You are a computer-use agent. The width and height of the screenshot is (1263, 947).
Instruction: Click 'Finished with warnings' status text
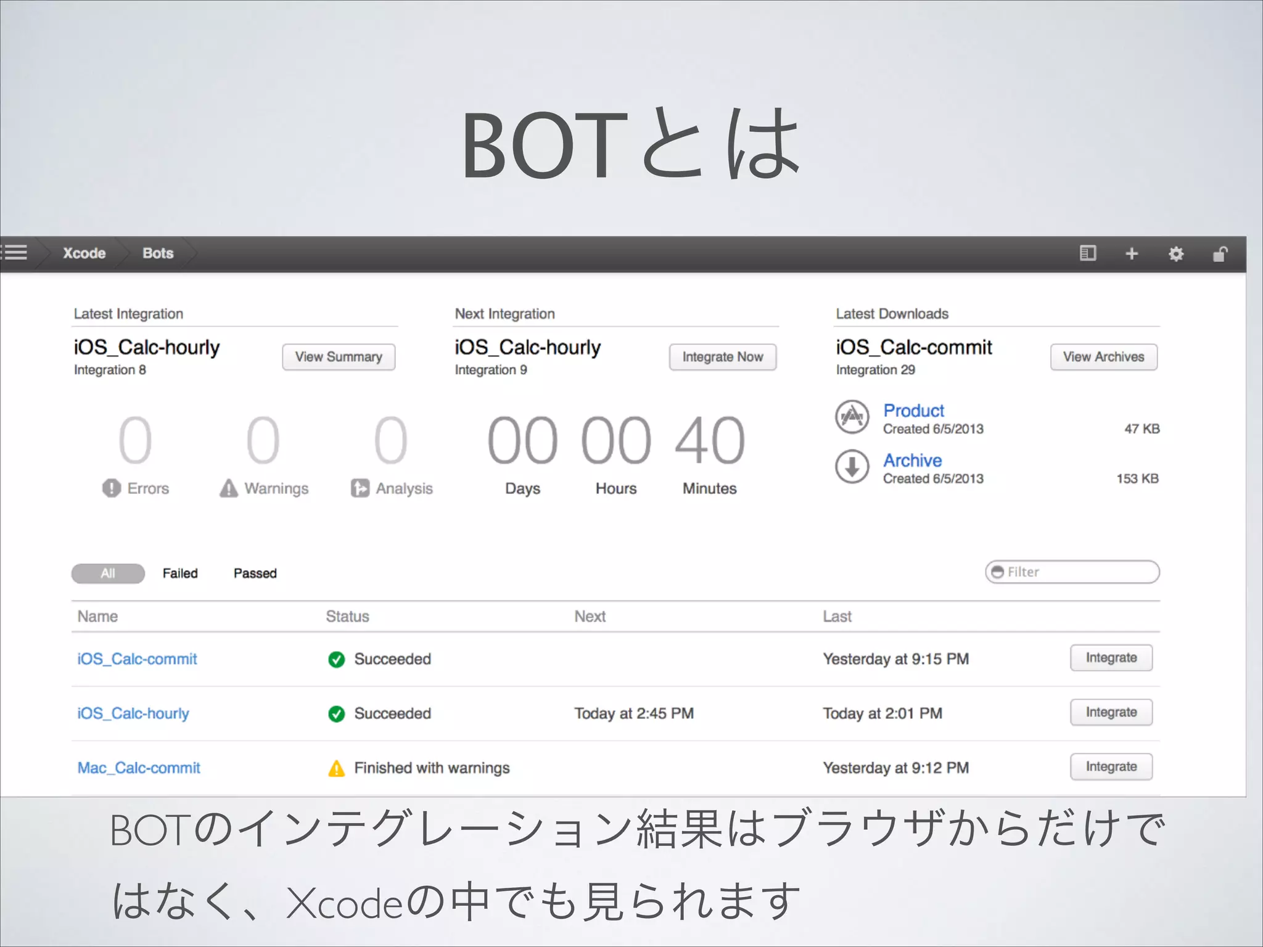[432, 768]
